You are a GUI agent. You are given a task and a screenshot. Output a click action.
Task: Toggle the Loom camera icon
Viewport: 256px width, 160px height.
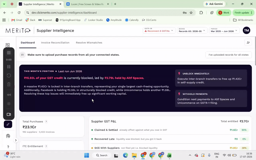pyautogui.click(x=9, y=114)
